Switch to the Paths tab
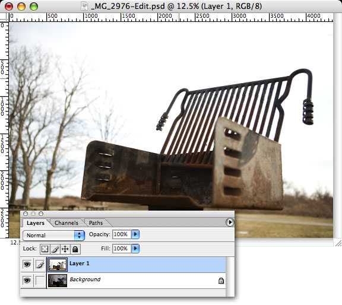342x305 pixels. 96,223
